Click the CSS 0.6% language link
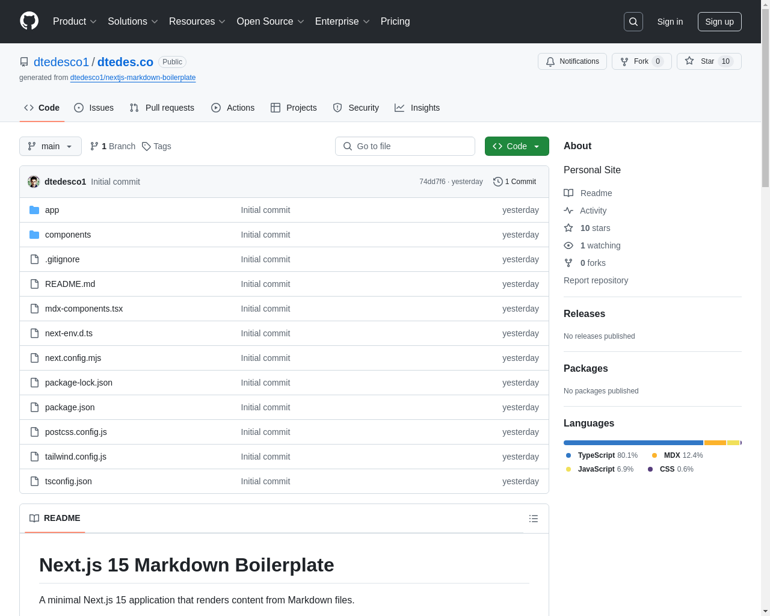The width and height of the screenshot is (770, 616). (671, 469)
